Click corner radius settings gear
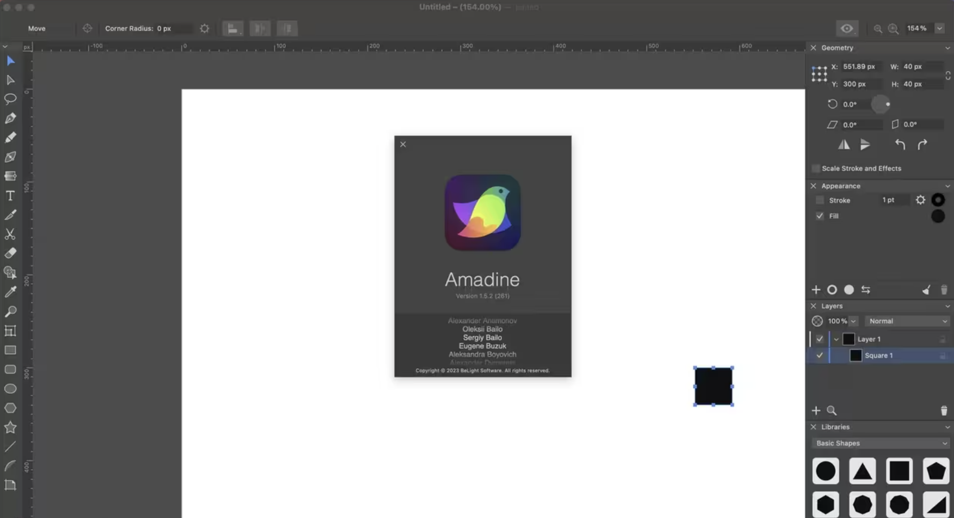 tap(205, 28)
